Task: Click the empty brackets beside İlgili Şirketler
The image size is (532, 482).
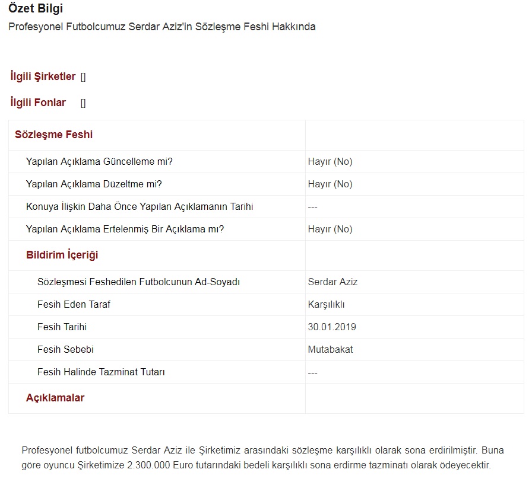Action: (83, 77)
